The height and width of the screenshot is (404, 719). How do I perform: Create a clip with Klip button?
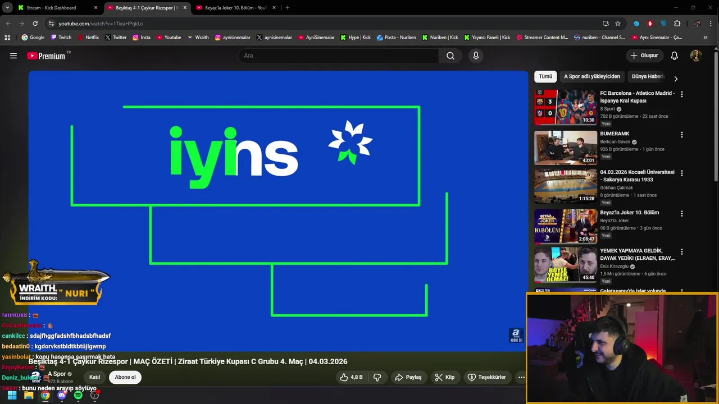(x=445, y=377)
